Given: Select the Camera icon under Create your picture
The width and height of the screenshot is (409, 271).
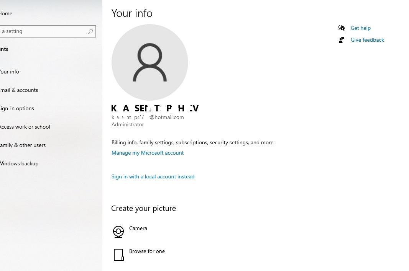Looking at the screenshot, I should pos(118,232).
